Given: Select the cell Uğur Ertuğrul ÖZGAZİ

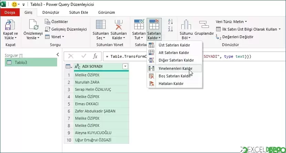Looking at the screenshot, I should point(101,140).
